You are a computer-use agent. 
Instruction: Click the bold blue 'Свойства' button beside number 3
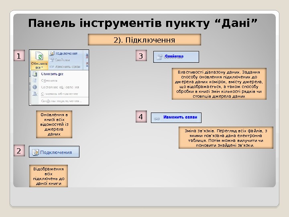[176, 57]
